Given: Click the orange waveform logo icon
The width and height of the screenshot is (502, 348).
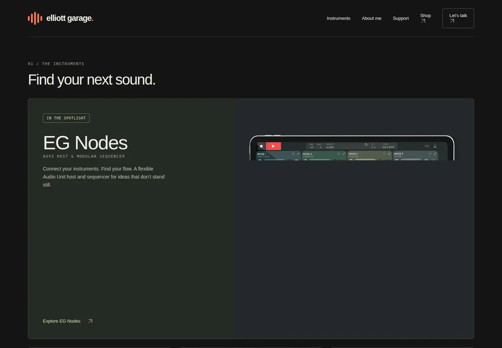Looking at the screenshot, I should coord(35,18).
